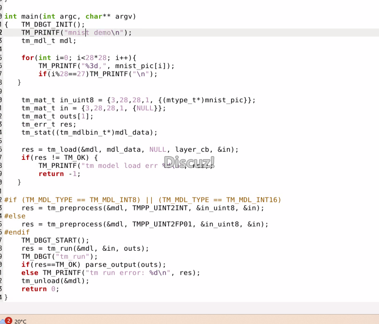Click the return -1 statement
Viewport: 379px width, 324px height.
click(59, 174)
